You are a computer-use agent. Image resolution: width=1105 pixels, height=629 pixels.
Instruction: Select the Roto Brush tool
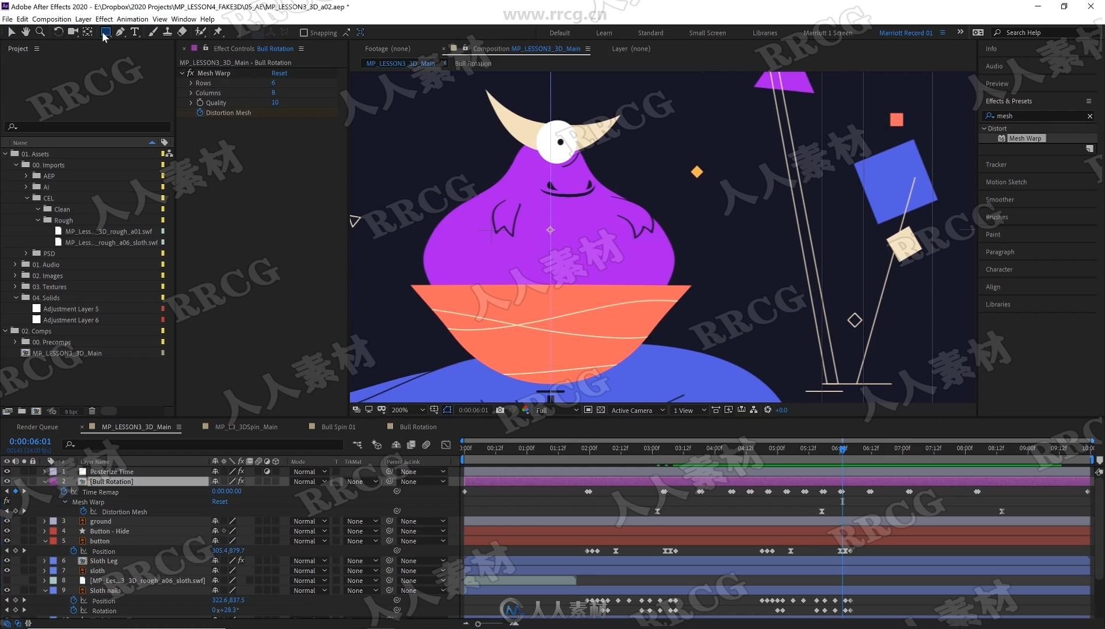(200, 32)
